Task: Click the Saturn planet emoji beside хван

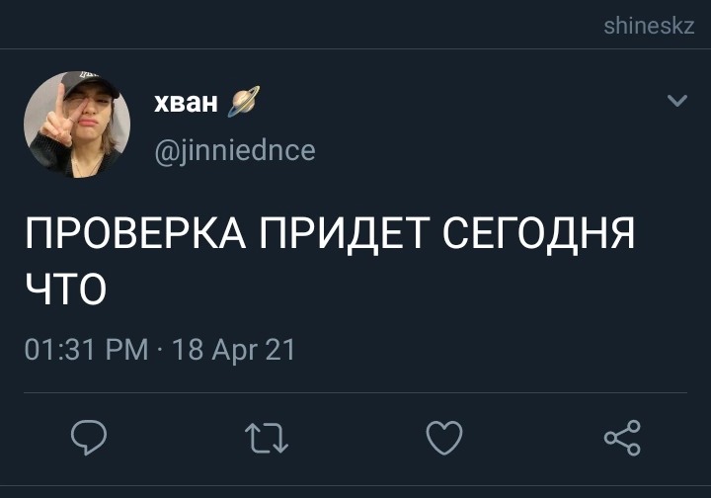Action: tap(244, 101)
